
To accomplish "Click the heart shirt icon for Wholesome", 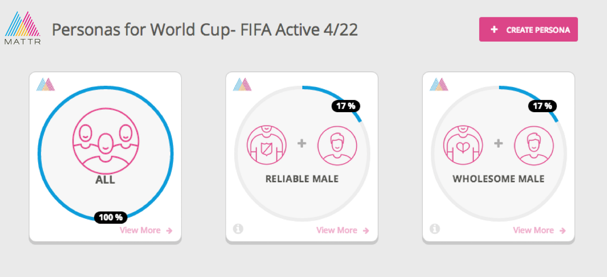I will coord(463,145).
